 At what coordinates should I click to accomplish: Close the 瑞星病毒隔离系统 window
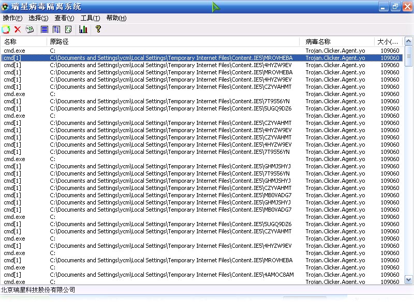pos(407,7)
